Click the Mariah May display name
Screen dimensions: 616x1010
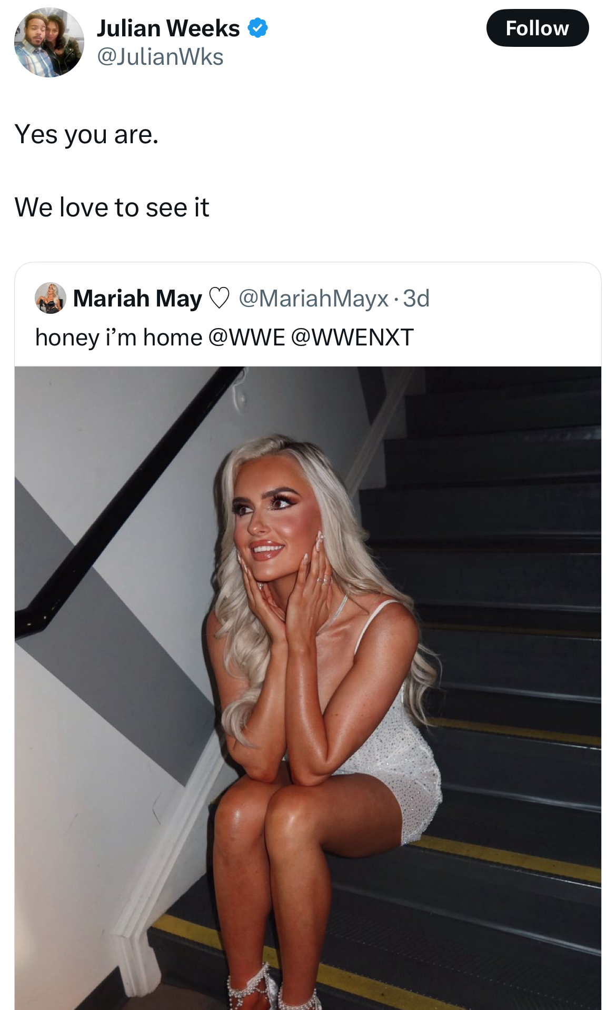(137, 298)
